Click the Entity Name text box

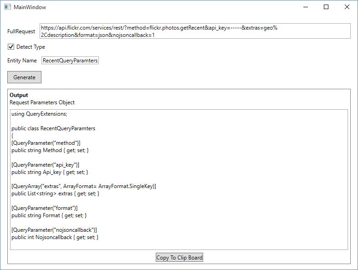point(70,61)
